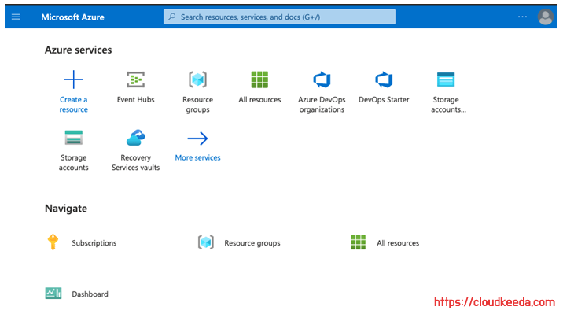Screen dimensions: 563x314
Task: Open the Create a resource link
Action: coord(74,105)
